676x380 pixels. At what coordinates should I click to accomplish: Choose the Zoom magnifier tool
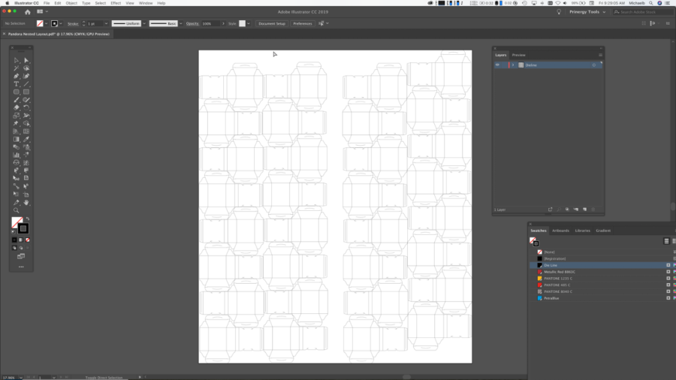click(x=17, y=210)
